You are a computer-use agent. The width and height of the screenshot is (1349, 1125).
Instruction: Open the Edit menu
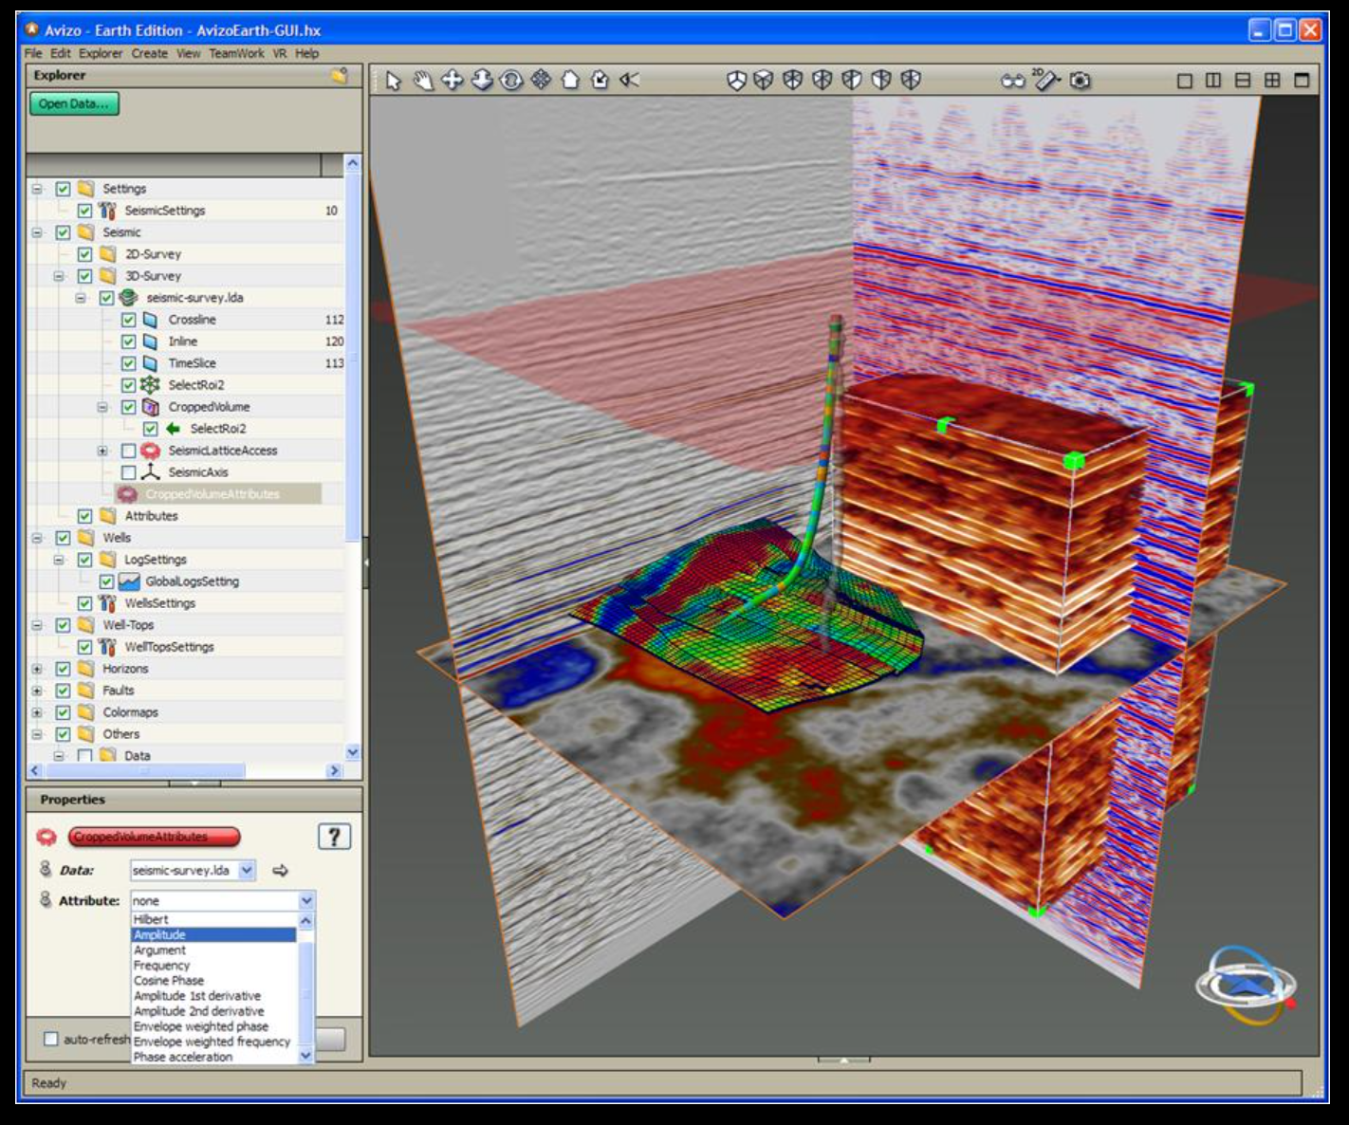tap(61, 53)
